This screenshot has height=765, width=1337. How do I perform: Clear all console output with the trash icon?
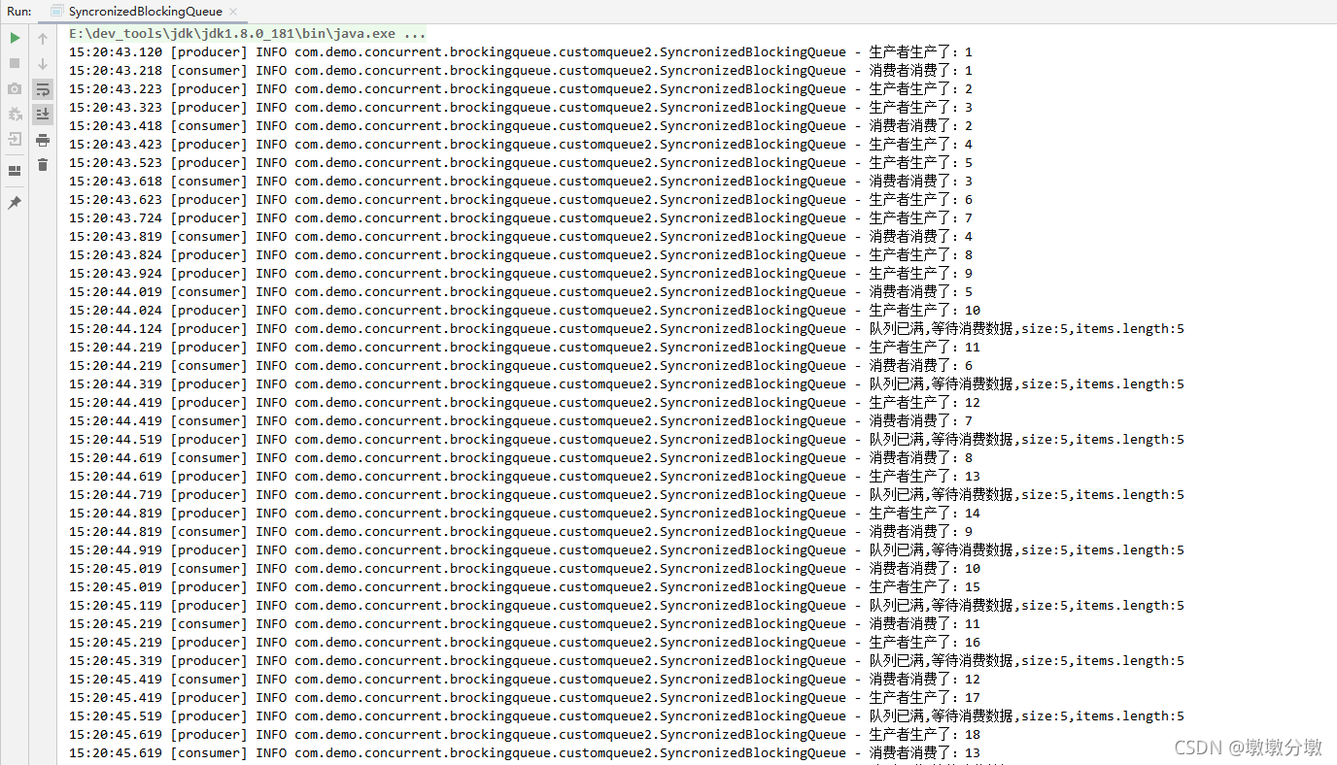pos(43,165)
